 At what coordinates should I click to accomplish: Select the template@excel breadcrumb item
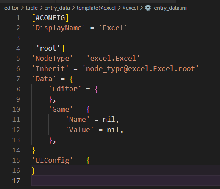96,8
